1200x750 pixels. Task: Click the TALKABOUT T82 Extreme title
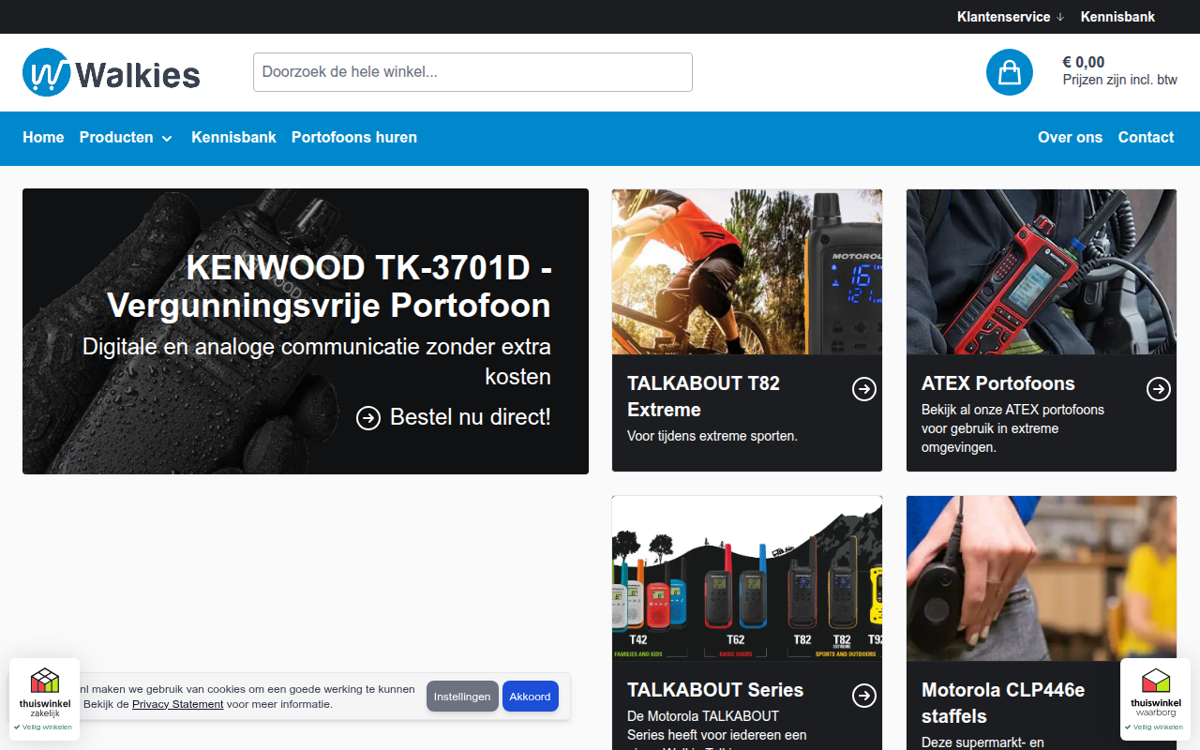tap(703, 397)
